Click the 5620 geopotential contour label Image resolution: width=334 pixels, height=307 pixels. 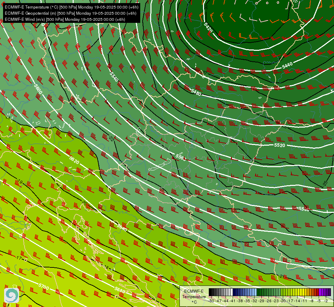[x=74, y=160]
